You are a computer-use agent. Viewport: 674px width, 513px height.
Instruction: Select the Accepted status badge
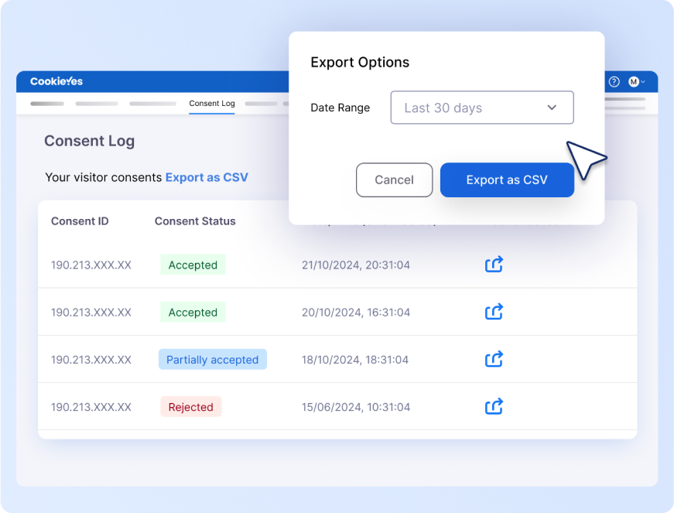click(193, 264)
